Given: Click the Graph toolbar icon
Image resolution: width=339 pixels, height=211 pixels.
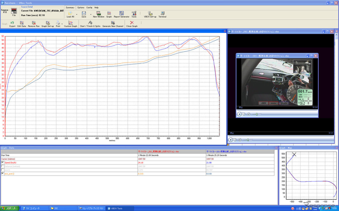Looking at the screenshot, I should click(x=109, y=14).
